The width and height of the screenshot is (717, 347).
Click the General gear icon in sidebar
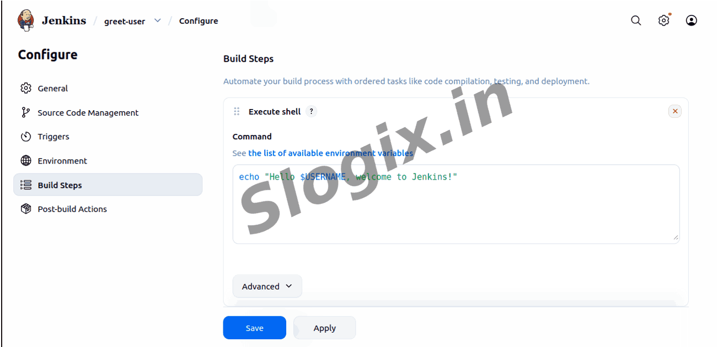point(26,88)
